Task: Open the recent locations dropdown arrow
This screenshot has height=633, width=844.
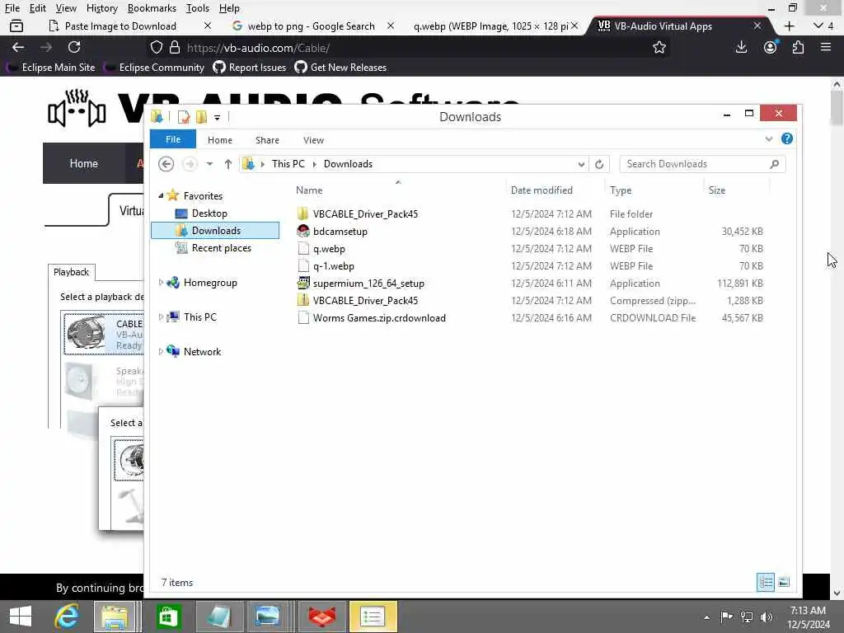Action: click(209, 164)
